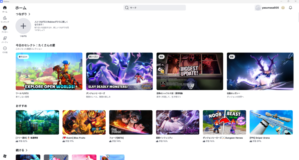Open the Rankings (ランキング) sidebar icon
The width and height of the screenshot is (299, 160).
5,18
